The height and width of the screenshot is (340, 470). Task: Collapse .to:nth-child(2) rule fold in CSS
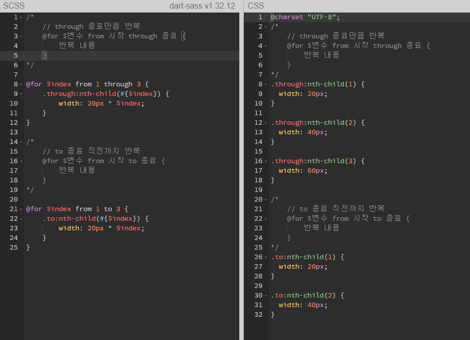pyautogui.click(x=266, y=296)
